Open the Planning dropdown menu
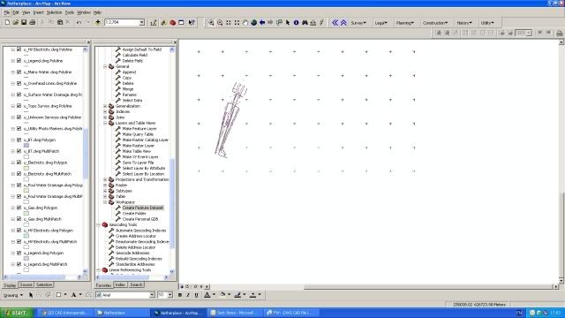 pyautogui.click(x=404, y=23)
